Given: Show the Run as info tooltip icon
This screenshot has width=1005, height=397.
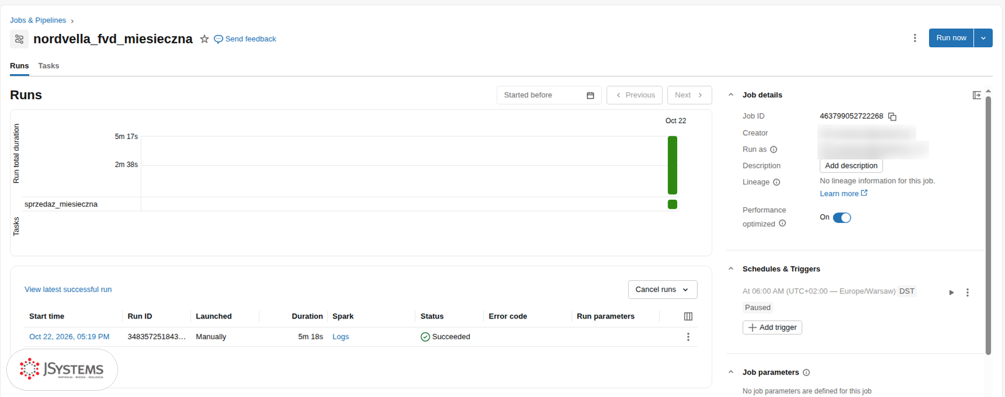Looking at the screenshot, I should pos(774,150).
